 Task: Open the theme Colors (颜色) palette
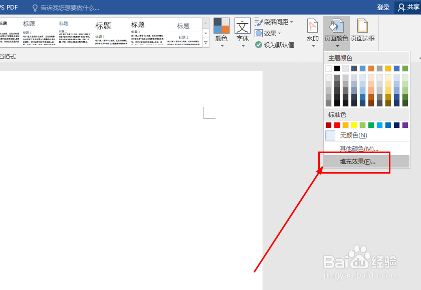click(x=222, y=33)
